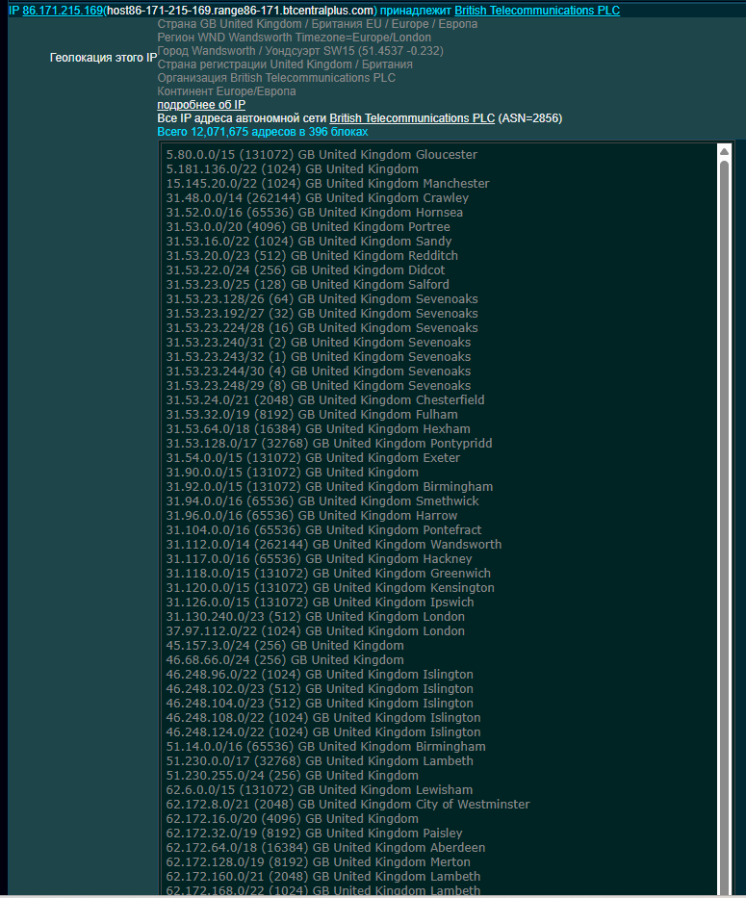
Task: Select row 31.53.64.0/18 Hexham
Action: pos(318,429)
